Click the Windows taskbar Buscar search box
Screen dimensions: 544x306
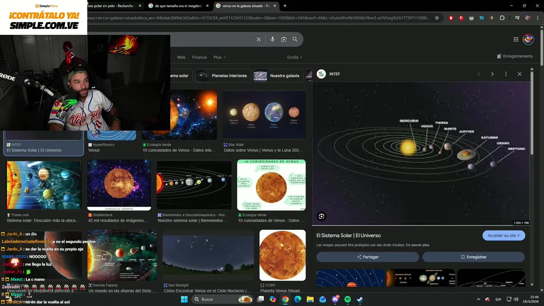point(222,299)
